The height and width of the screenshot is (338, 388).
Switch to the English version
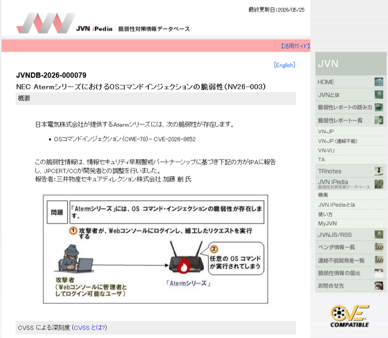point(285,65)
